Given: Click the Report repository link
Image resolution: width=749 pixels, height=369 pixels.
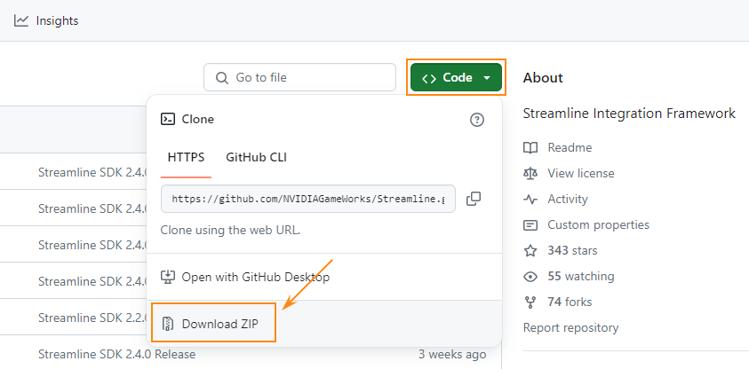Looking at the screenshot, I should [570, 328].
